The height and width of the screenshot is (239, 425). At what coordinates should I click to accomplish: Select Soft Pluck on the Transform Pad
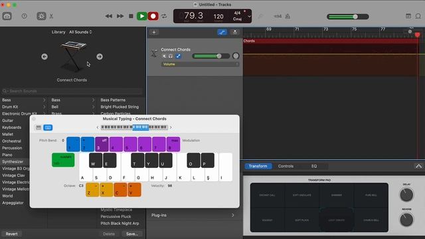coord(301,220)
